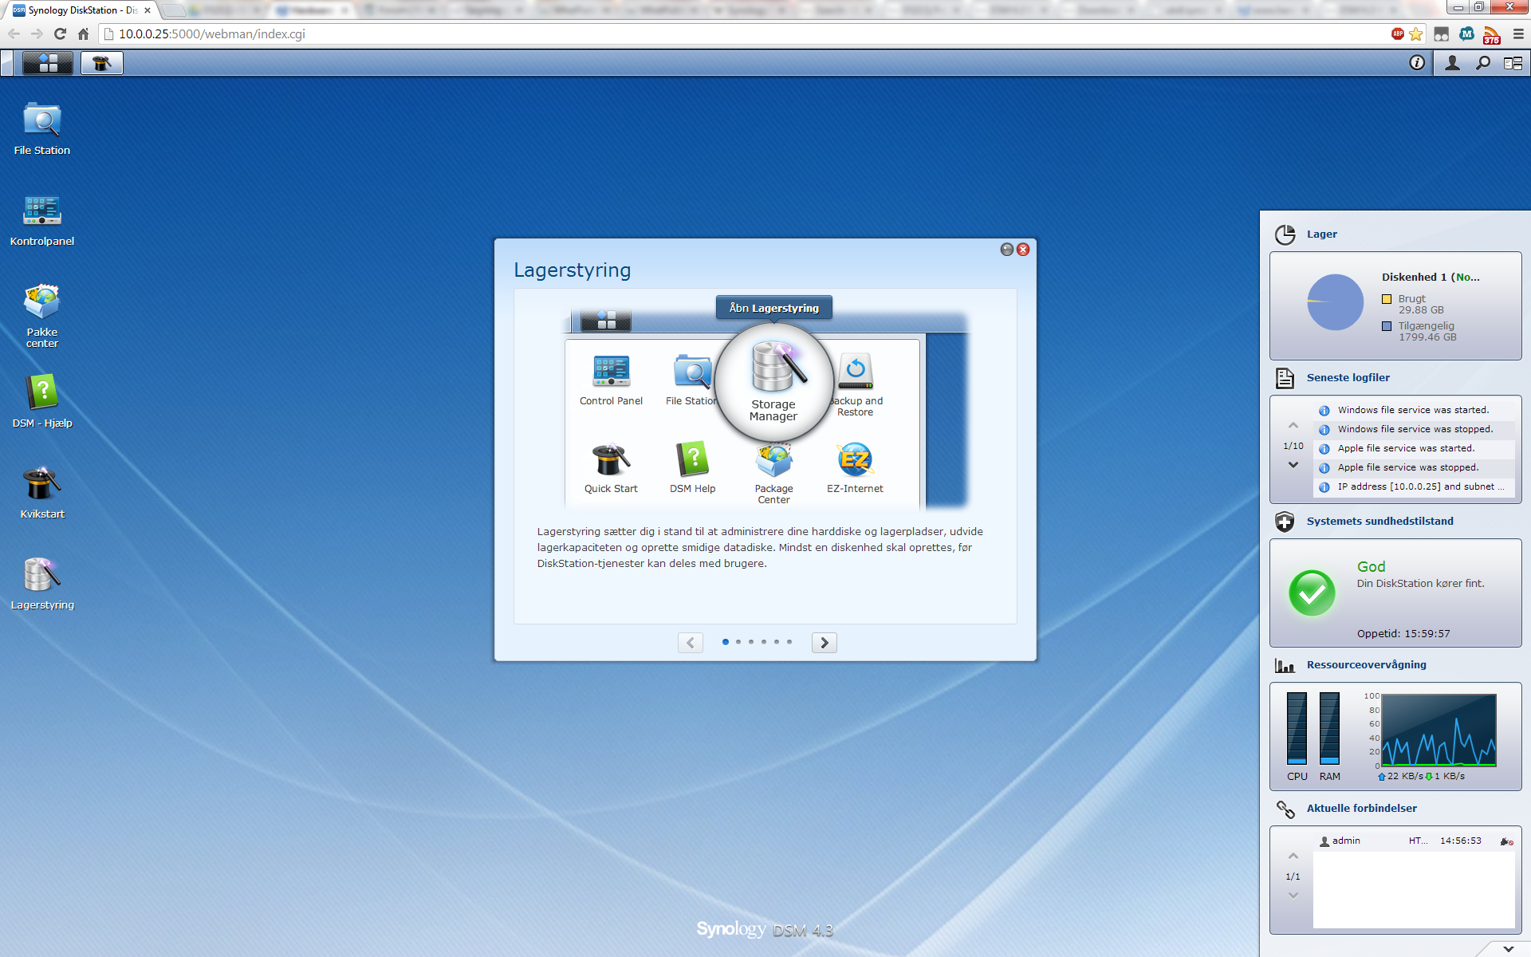Image resolution: width=1531 pixels, height=957 pixels.
Task: Click Oppetid uptime text
Action: [x=1403, y=634]
